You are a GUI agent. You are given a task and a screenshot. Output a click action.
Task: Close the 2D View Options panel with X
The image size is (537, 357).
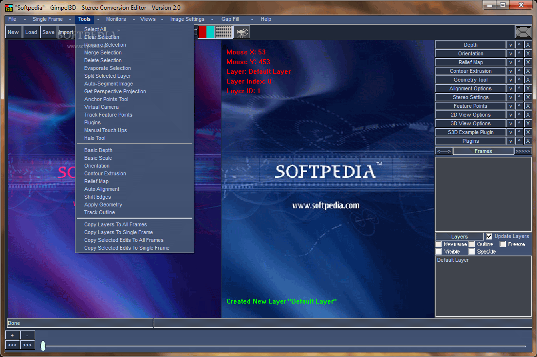click(528, 115)
